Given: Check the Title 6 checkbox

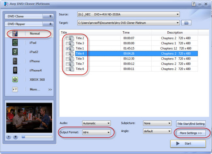Looking at the screenshot, I should [67, 69].
